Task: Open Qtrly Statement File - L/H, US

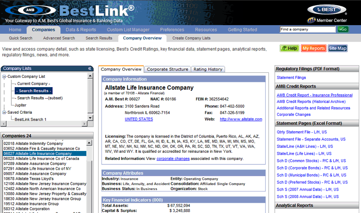Action: pos(302,132)
